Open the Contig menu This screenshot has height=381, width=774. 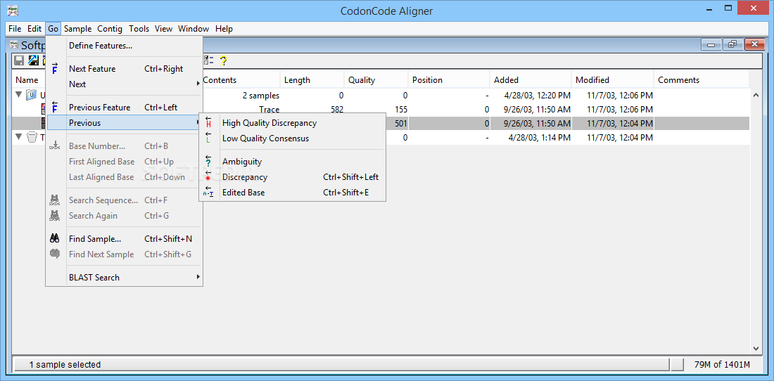click(x=110, y=29)
